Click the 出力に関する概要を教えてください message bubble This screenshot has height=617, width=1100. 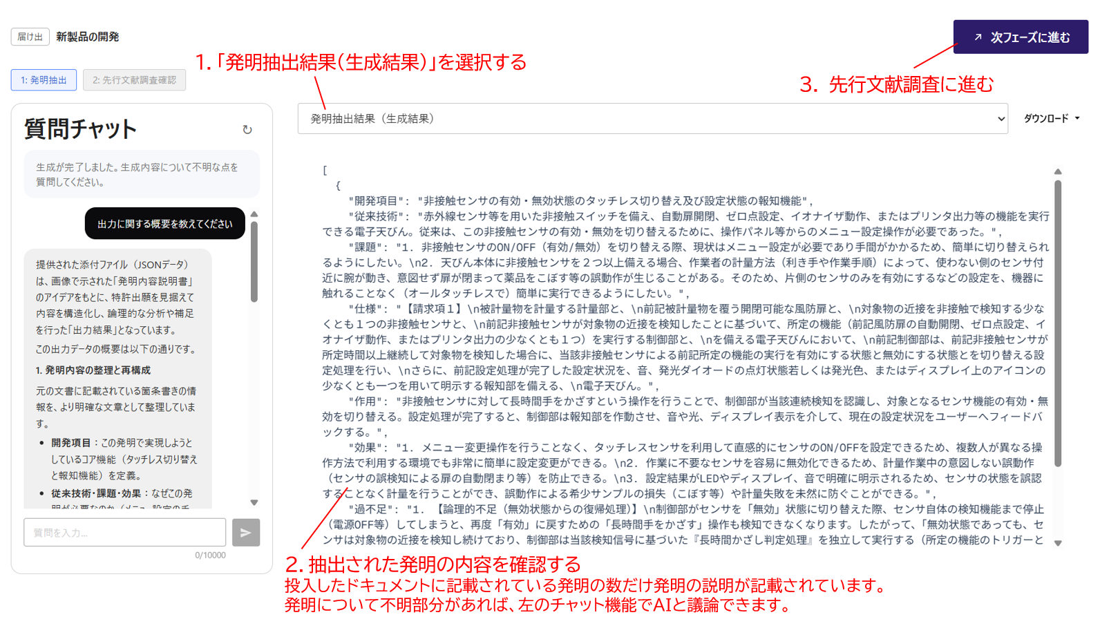[x=165, y=224]
